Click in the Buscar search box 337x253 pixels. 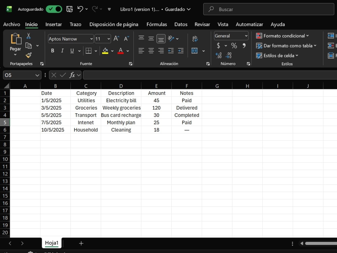click(269, 9)
